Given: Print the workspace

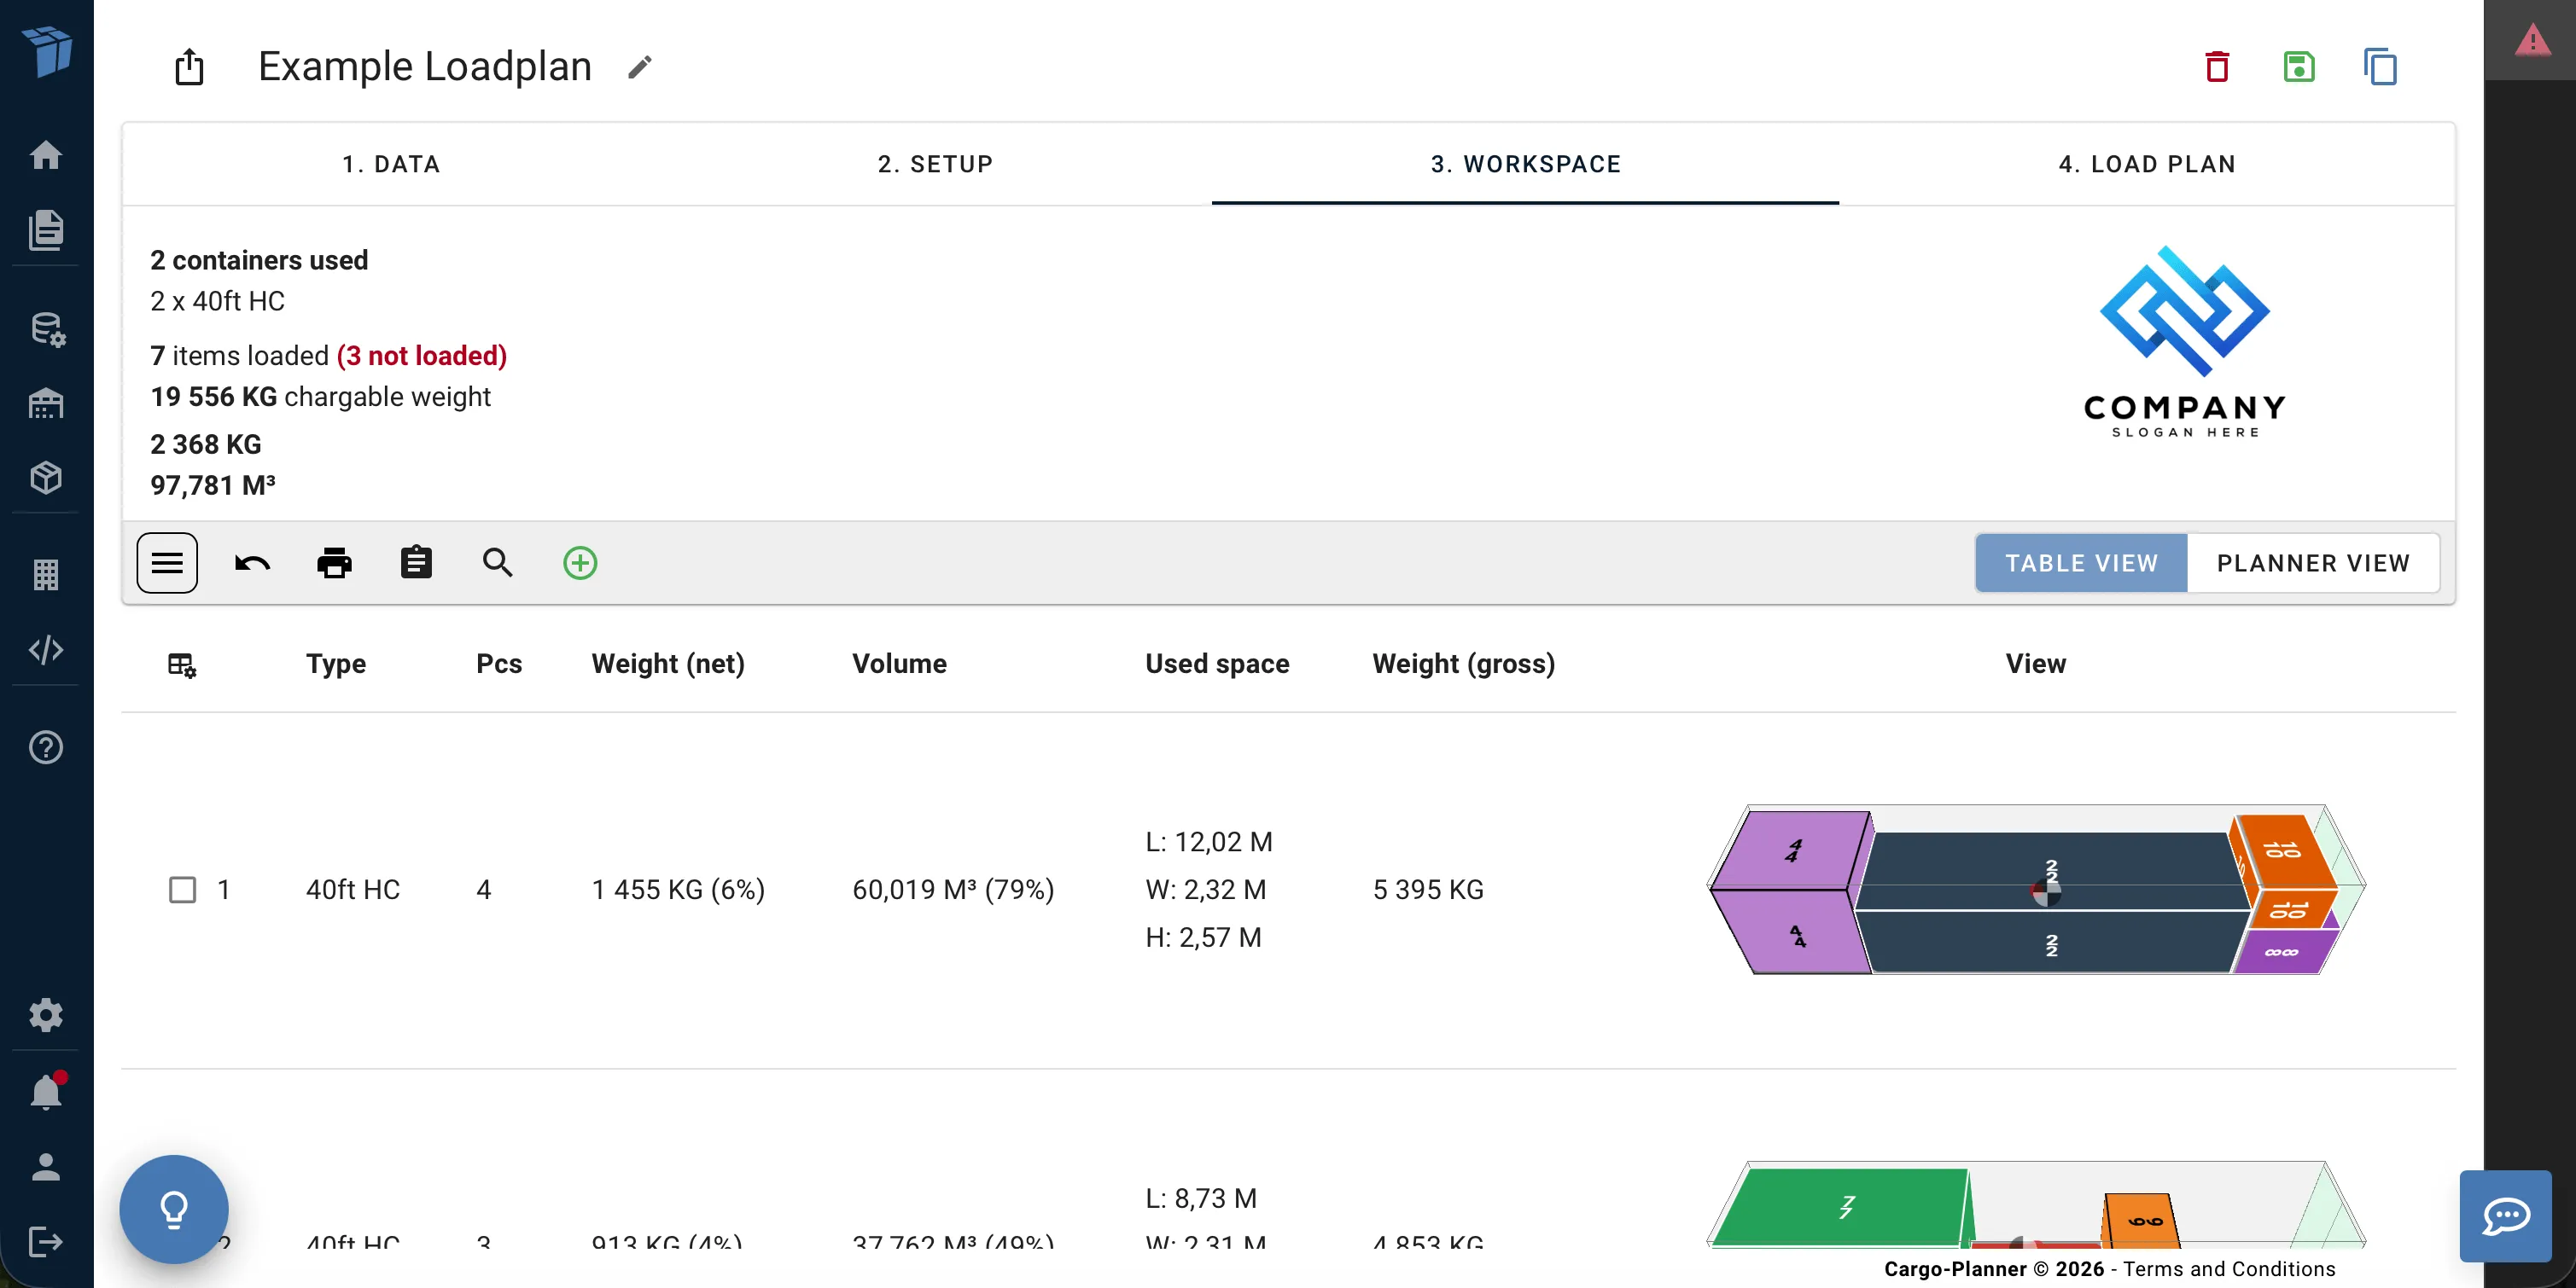Looking at the screenshot, I should click(334, 563).
